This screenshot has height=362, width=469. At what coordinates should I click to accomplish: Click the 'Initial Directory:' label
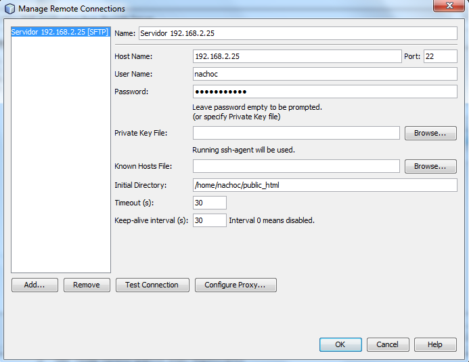point(140,186)
